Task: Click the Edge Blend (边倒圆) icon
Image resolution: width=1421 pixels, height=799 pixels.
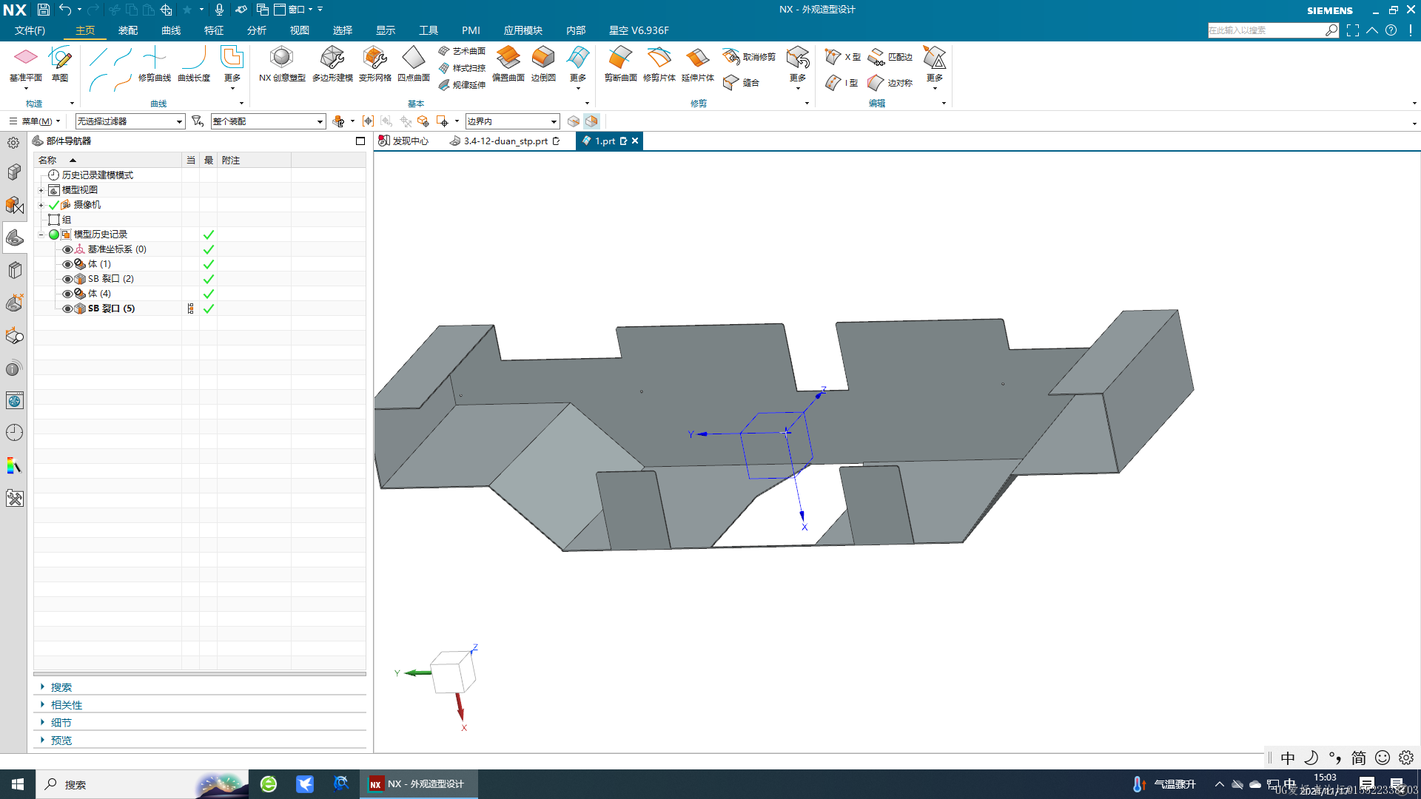Action: click(x=543, y=64)
